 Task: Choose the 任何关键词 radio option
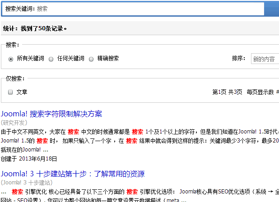[x=51, y=59]
